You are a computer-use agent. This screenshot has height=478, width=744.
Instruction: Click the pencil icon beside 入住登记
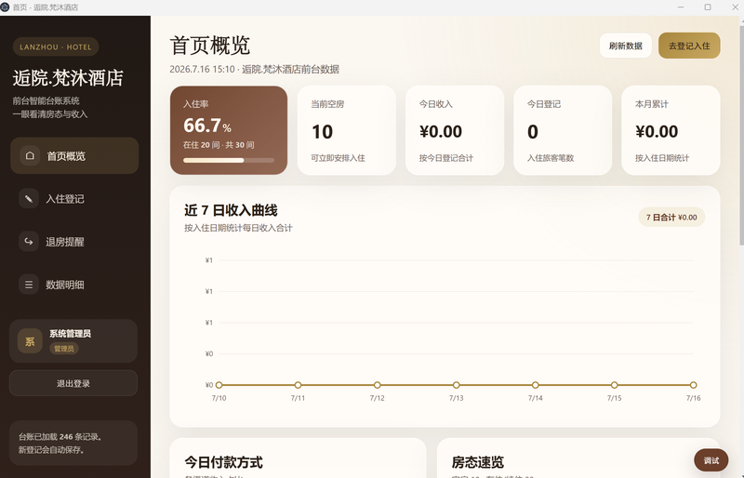pos(29,198)
